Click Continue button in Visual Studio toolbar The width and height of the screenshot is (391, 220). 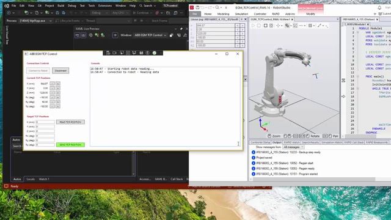tap(141, 13)
